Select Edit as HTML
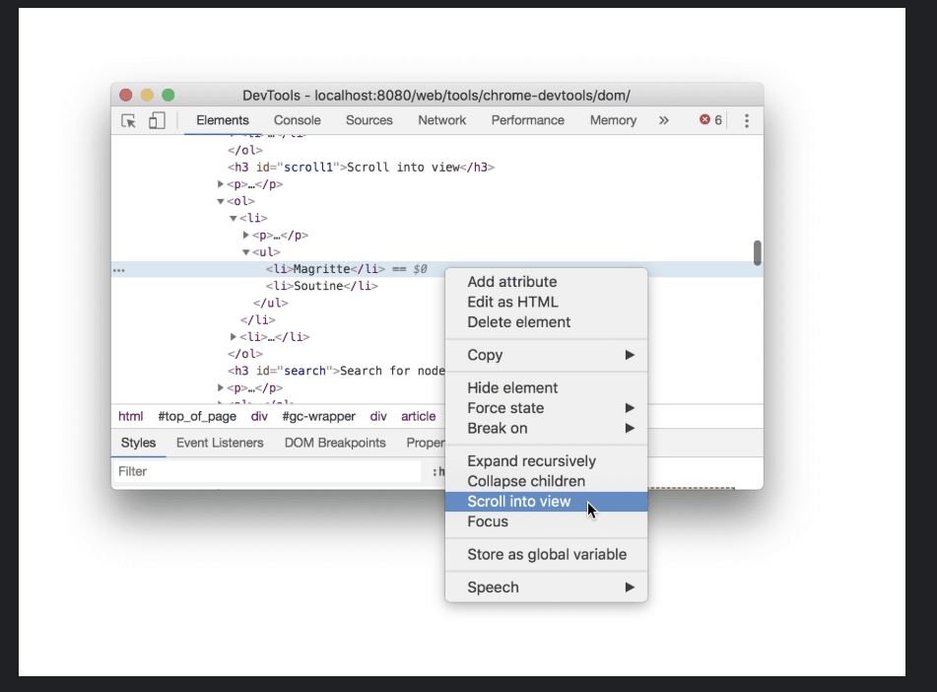Image resolution: width=937 pixels, height=692 pixels. click(x=513, y=302)
